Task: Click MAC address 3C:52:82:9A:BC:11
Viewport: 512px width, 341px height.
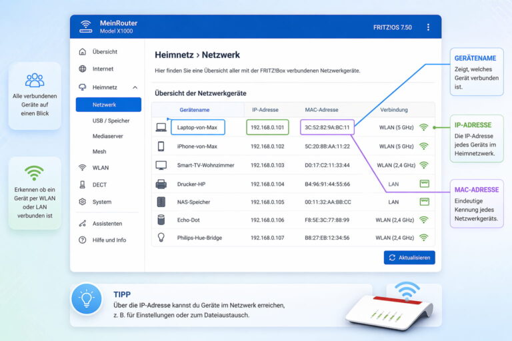Action: (327, 127)
